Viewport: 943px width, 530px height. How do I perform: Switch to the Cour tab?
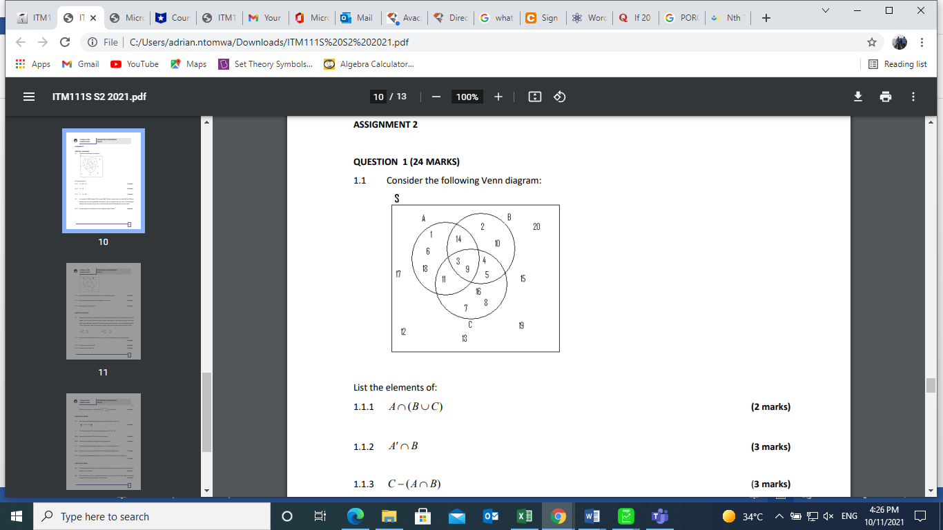(x=173, y=18)
